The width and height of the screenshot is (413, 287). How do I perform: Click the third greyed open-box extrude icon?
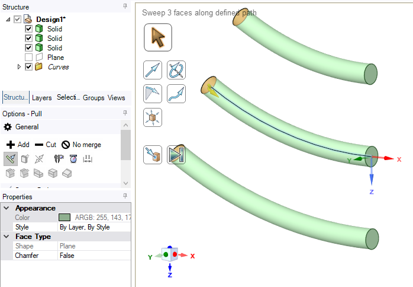click(38, 174)
